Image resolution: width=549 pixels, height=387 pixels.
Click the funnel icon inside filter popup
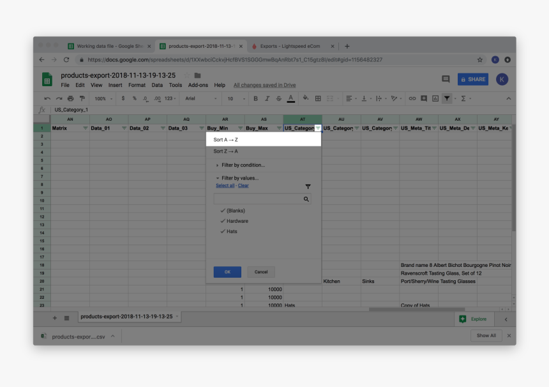[x=308, y=186]
